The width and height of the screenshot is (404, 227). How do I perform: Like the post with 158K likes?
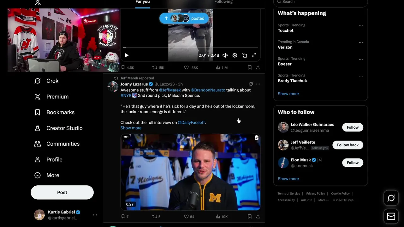(x=191, y=67)
